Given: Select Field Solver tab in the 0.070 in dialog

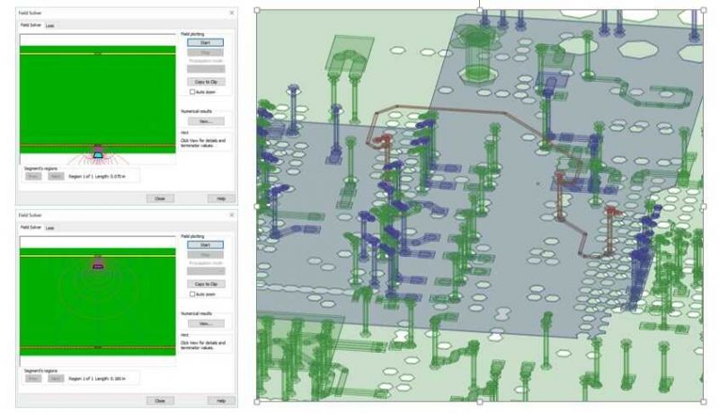Looking at the screenshot, I should 31,25.
